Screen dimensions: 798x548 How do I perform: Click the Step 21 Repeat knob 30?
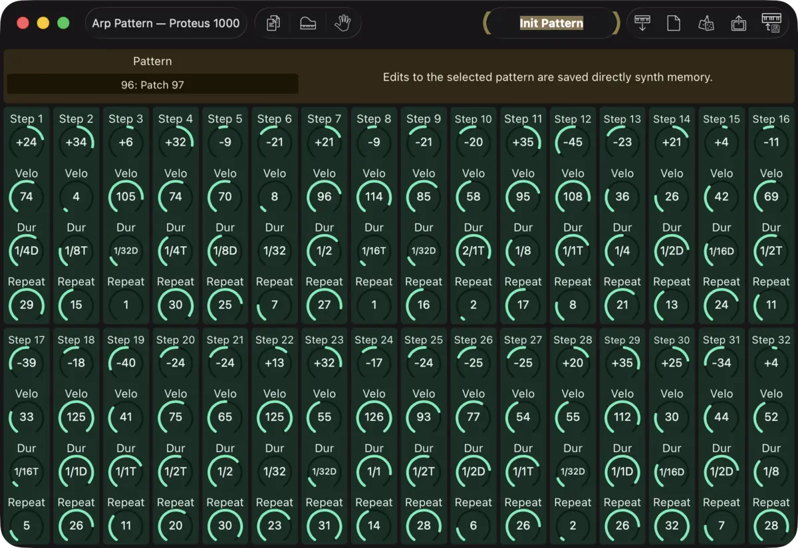coord(225,525)
